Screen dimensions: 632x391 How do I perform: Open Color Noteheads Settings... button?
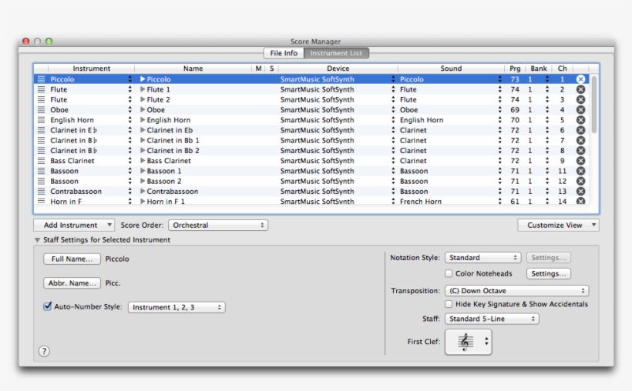[x=549, y=273]
